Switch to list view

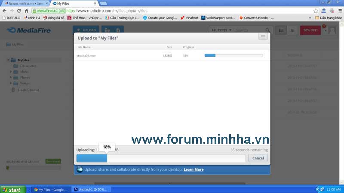point(281,30)
